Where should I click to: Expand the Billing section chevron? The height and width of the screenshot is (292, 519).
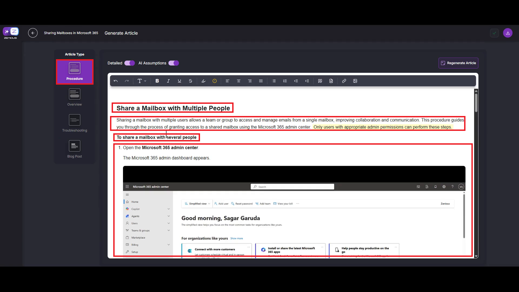click(168, 245)
